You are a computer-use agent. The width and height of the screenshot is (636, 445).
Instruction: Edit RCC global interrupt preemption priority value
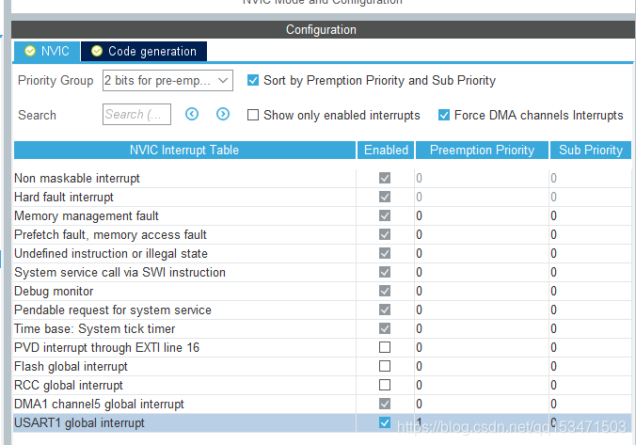coord(482,385)
